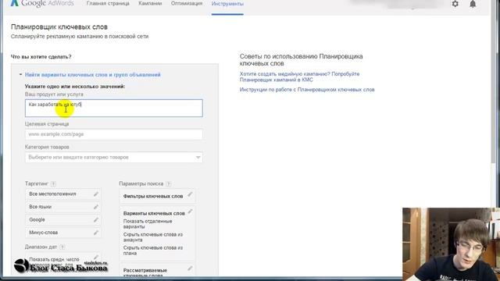Click the Ваш продукт или услуга text box

[x=114, y=108]
